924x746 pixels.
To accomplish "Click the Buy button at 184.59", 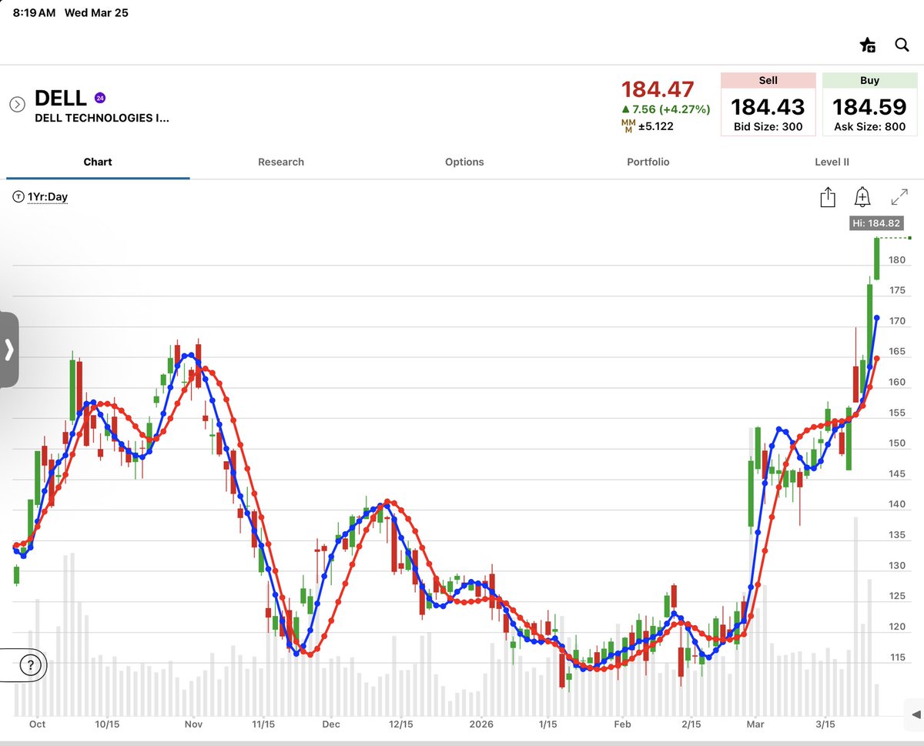I will click(x=869, y=104).
